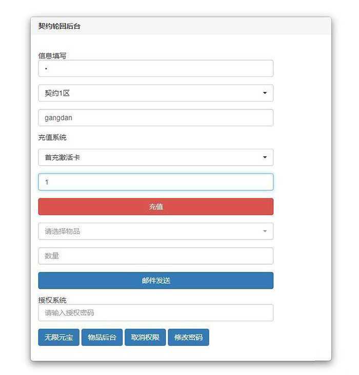Click the 充值系统 section label
Image resolution: width=359 pixels, height=375 pixels.
tap(52, 137)
